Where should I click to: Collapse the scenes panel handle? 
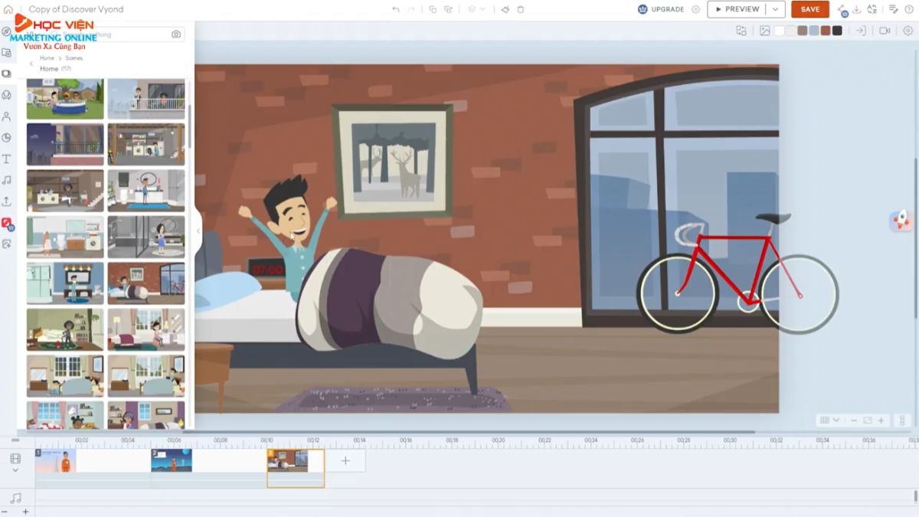tap(198, 231)
